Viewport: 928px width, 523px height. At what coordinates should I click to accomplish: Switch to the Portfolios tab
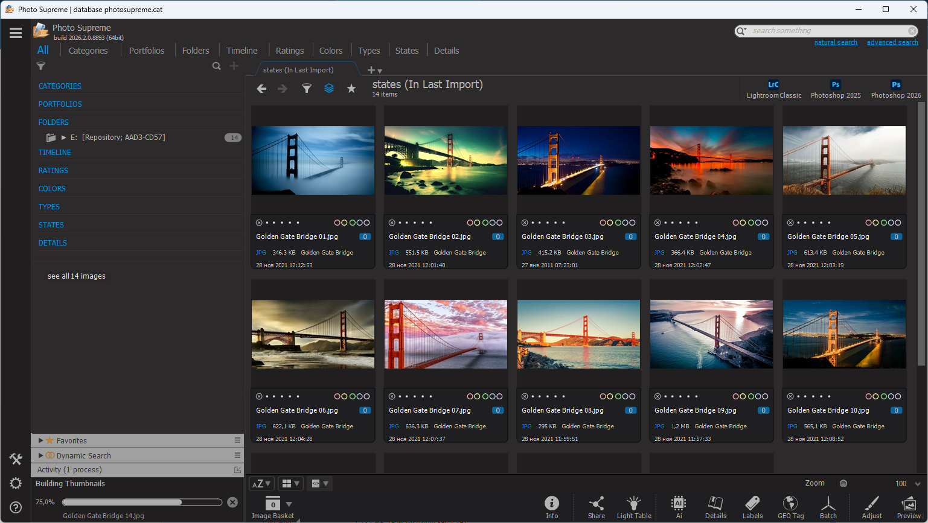click(x=147, y=51)
